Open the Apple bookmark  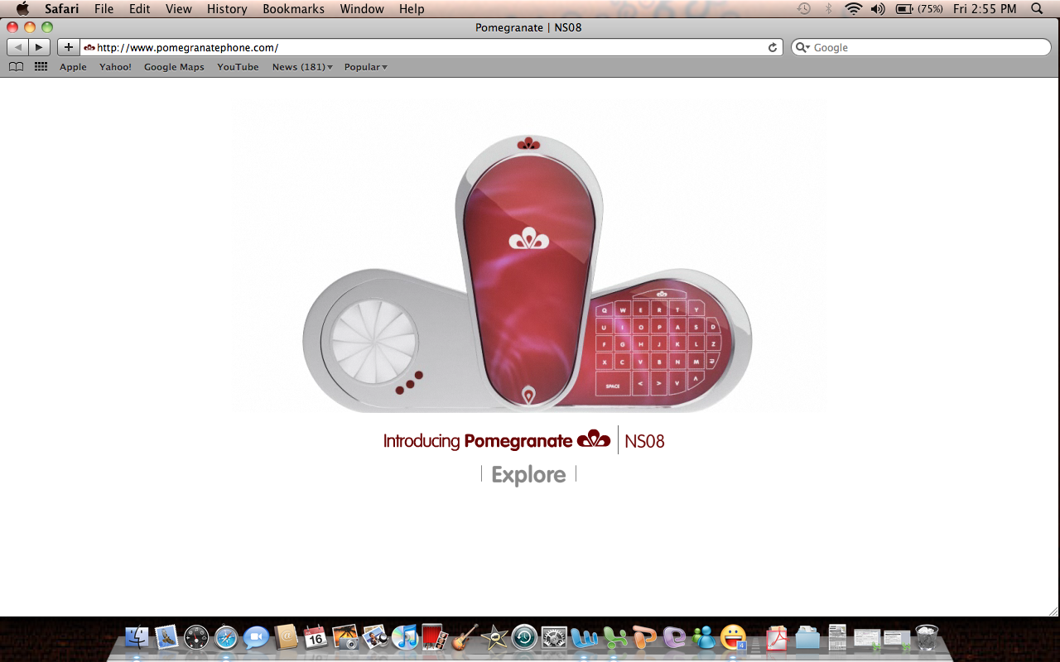pos(73,67)
